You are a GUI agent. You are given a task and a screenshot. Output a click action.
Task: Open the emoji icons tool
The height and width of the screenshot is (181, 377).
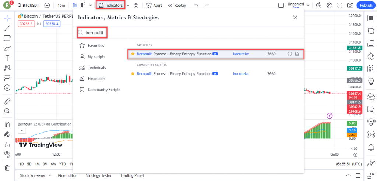pos(7,87)
